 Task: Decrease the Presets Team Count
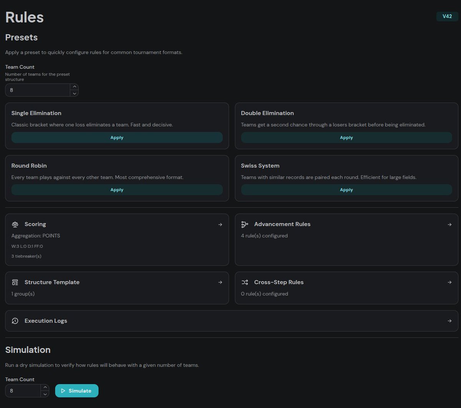click(x=74, y=93)
